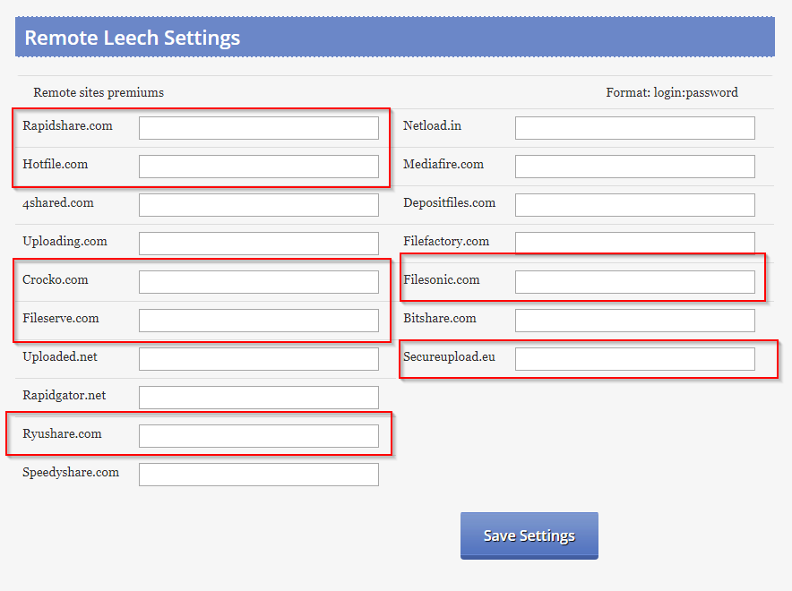Viewport: 792px width, 591px height.
Task: Click the Fileserve.com input field
Action: click(259, 321)
